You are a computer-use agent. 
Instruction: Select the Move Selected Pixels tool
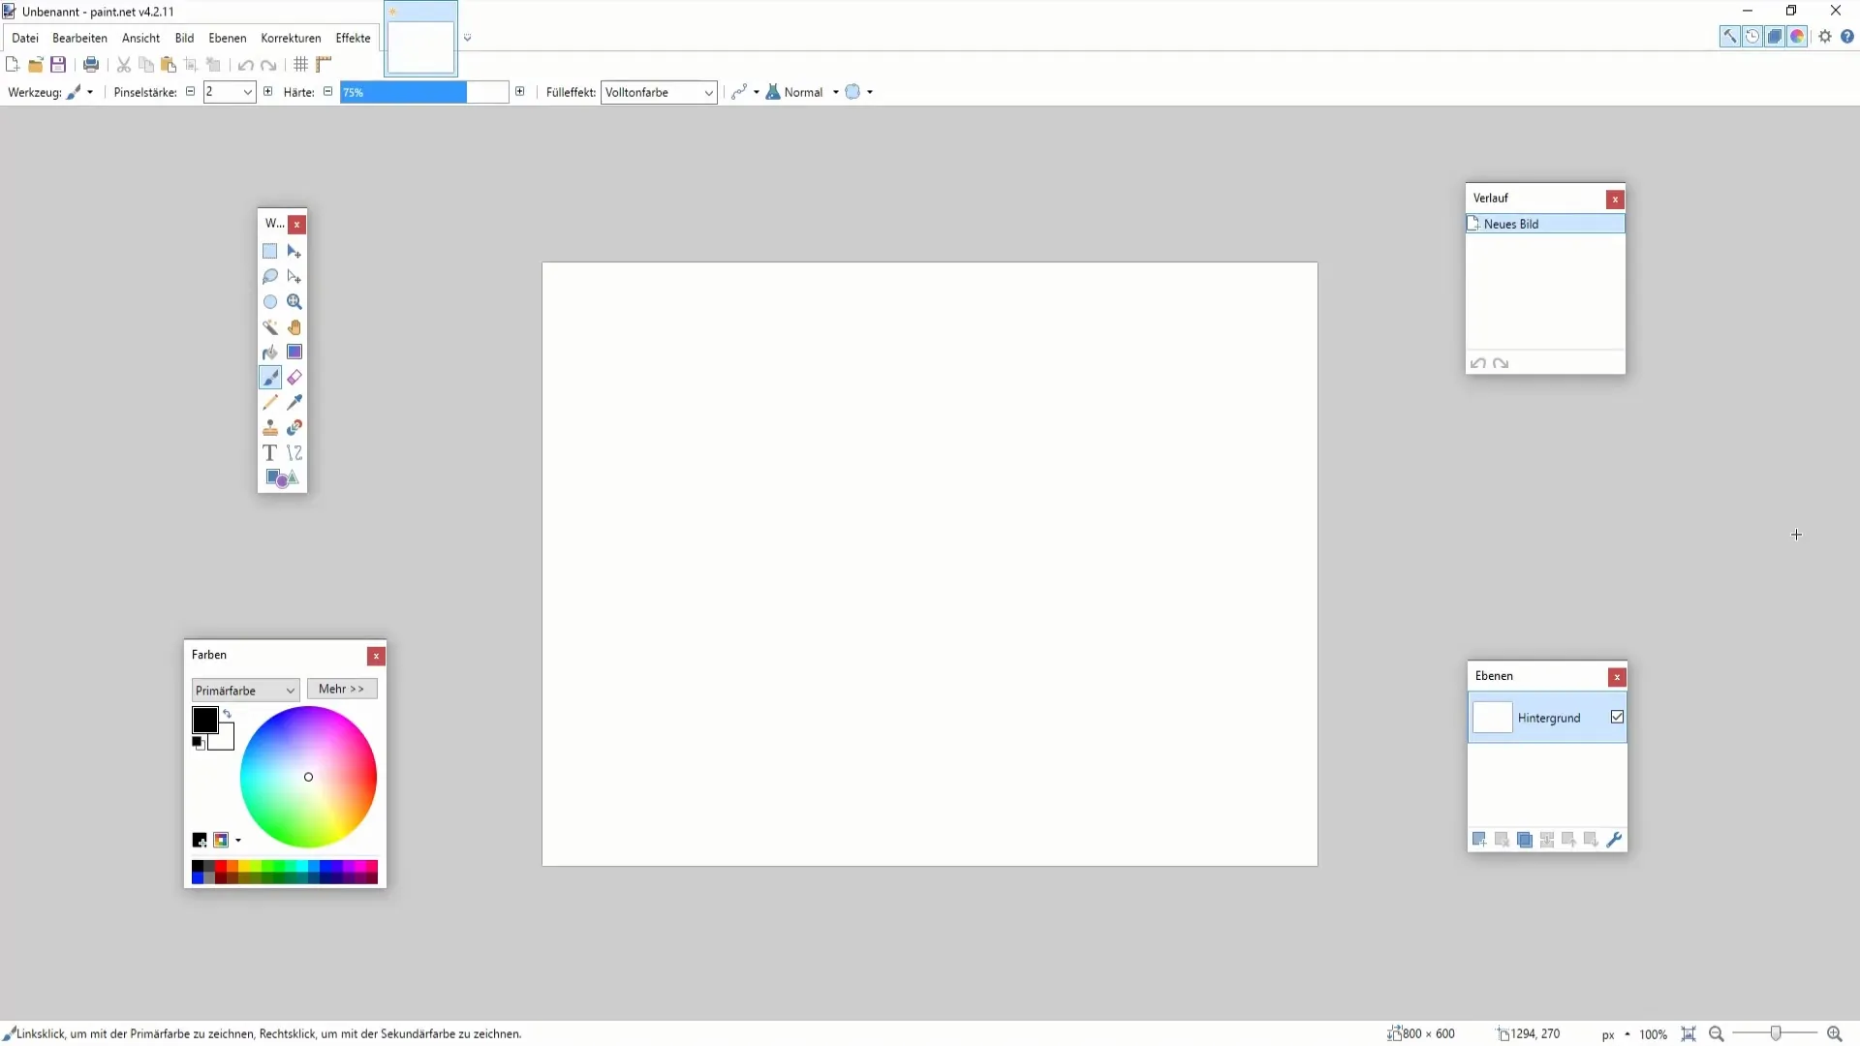[294, 251]
